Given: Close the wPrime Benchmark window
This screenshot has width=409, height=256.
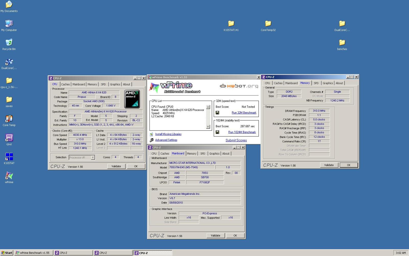Looking at the screenshot, I should click(258, 77).
